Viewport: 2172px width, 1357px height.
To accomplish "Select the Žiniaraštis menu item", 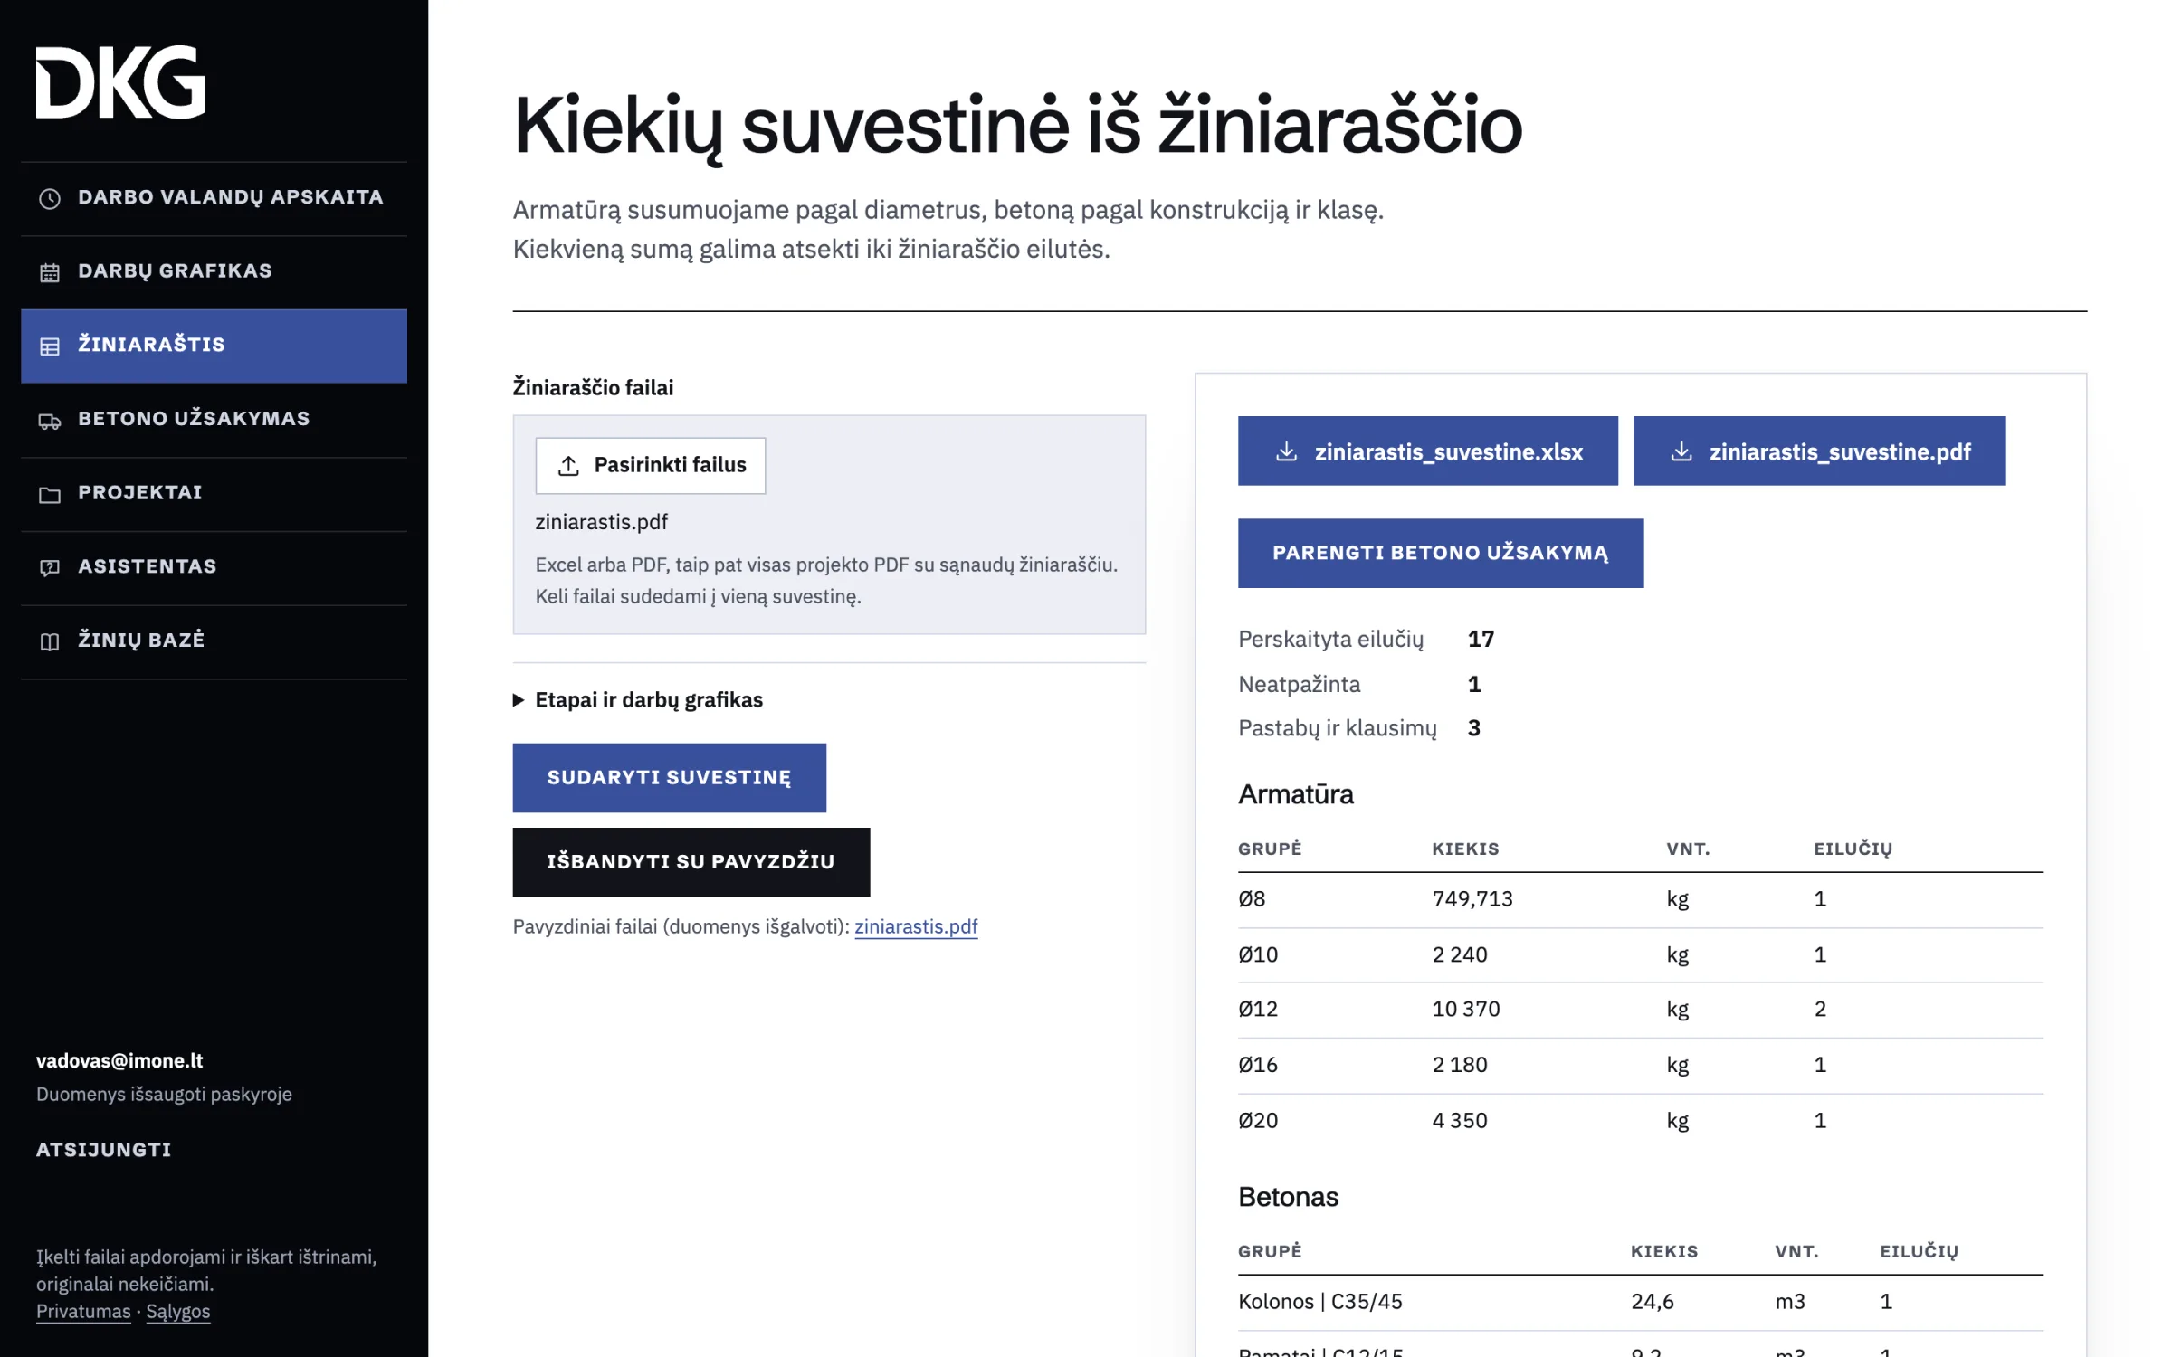I will [214, 346].
